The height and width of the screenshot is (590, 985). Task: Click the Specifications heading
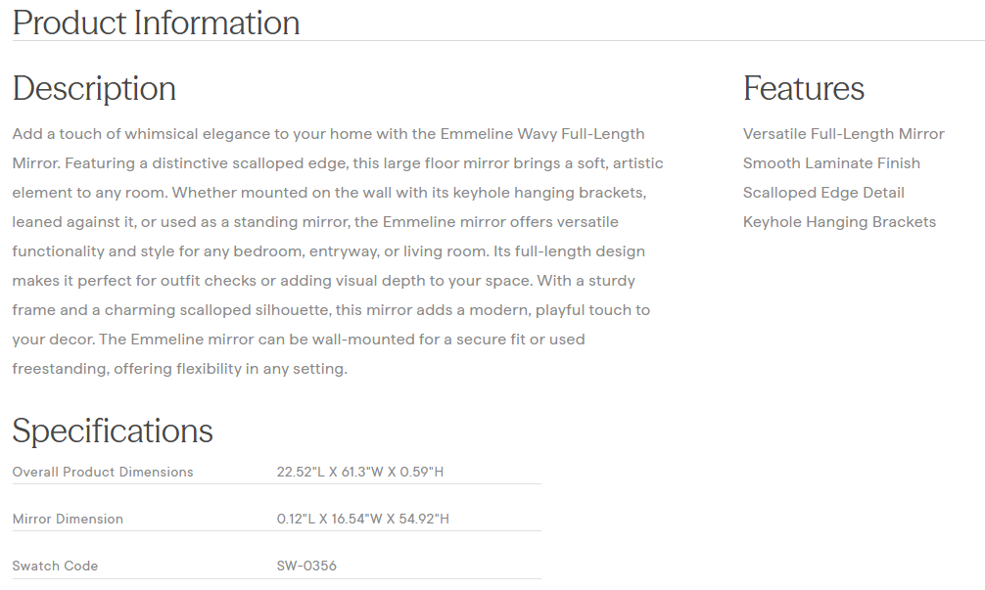coord(113,431)
